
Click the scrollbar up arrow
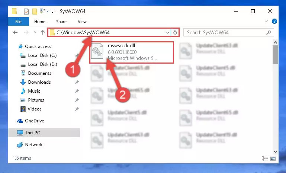pyautogui.click(x=276, y=42)
